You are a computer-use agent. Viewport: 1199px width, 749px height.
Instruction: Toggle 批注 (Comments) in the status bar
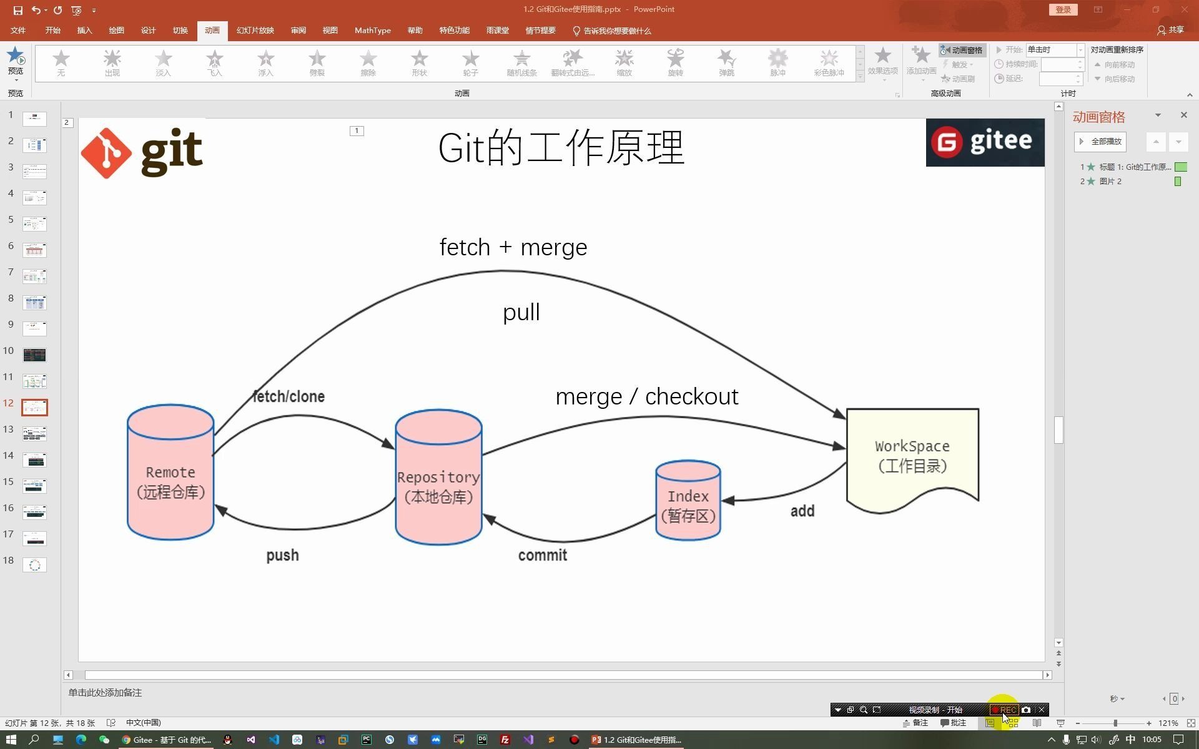953,723
